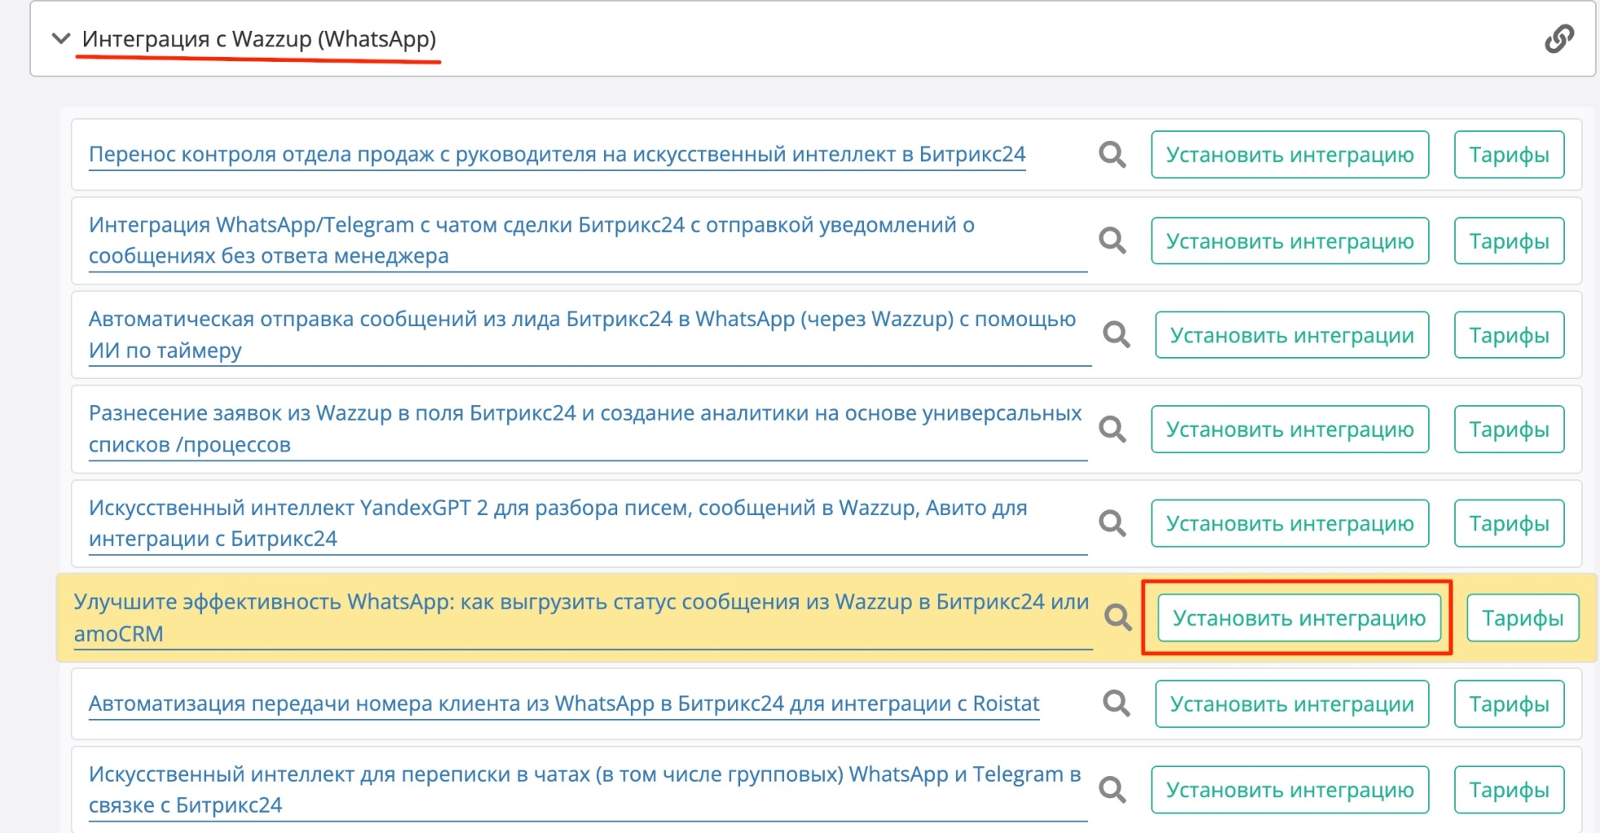Screen dimensions: 1600x833
Task: Open link about Roistat client number automation
Action: pos(563,704)
